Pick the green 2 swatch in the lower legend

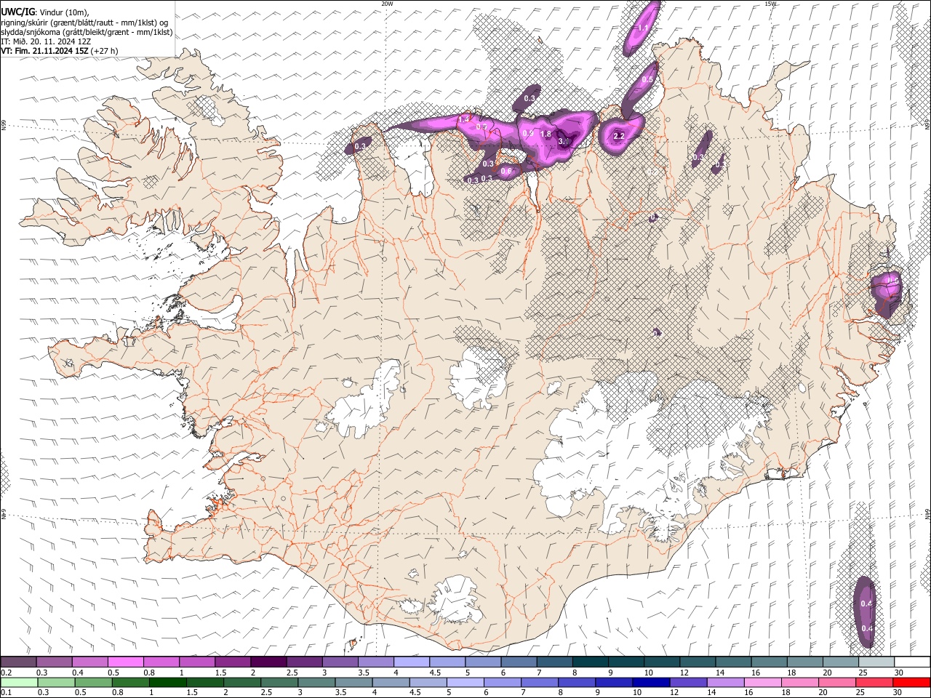[x=242, y=682]
